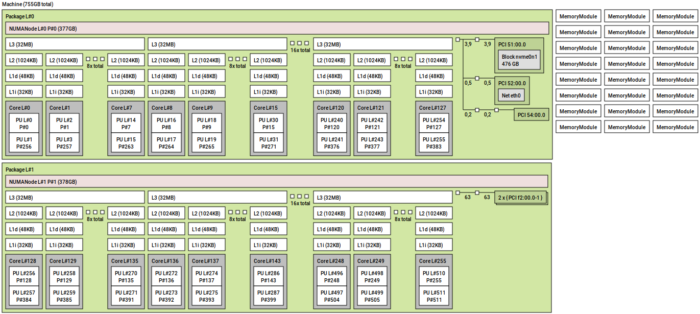The image size is (700, 314).
Task: Select the PCI 54:00.0 device box
Action: [x=530, y=114]
